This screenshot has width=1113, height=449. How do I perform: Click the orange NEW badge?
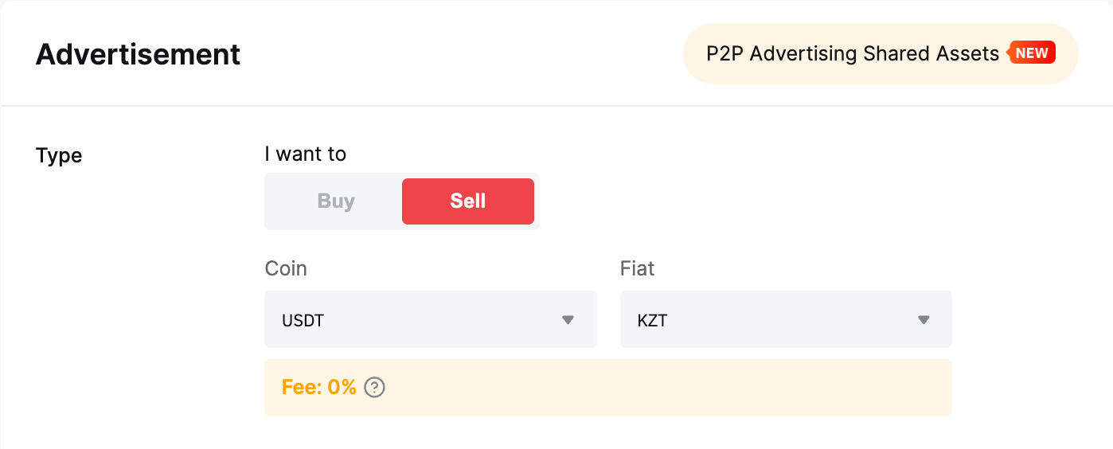[x=1033, y=53]
